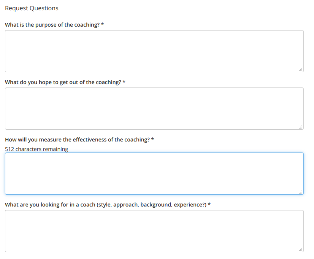Viewport: 314px width, 259px height.
Task: Click resize grip on 'hope to get' box
Action: pyautogui.click(x=301, y=127)
